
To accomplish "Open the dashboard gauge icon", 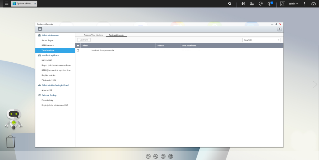I will coord(313,4).
